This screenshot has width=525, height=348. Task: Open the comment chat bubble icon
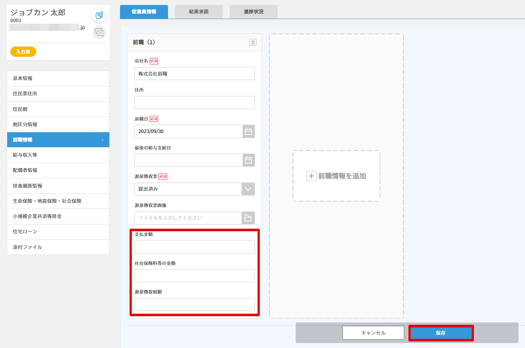pyautogui.click(x=99, y=32)
